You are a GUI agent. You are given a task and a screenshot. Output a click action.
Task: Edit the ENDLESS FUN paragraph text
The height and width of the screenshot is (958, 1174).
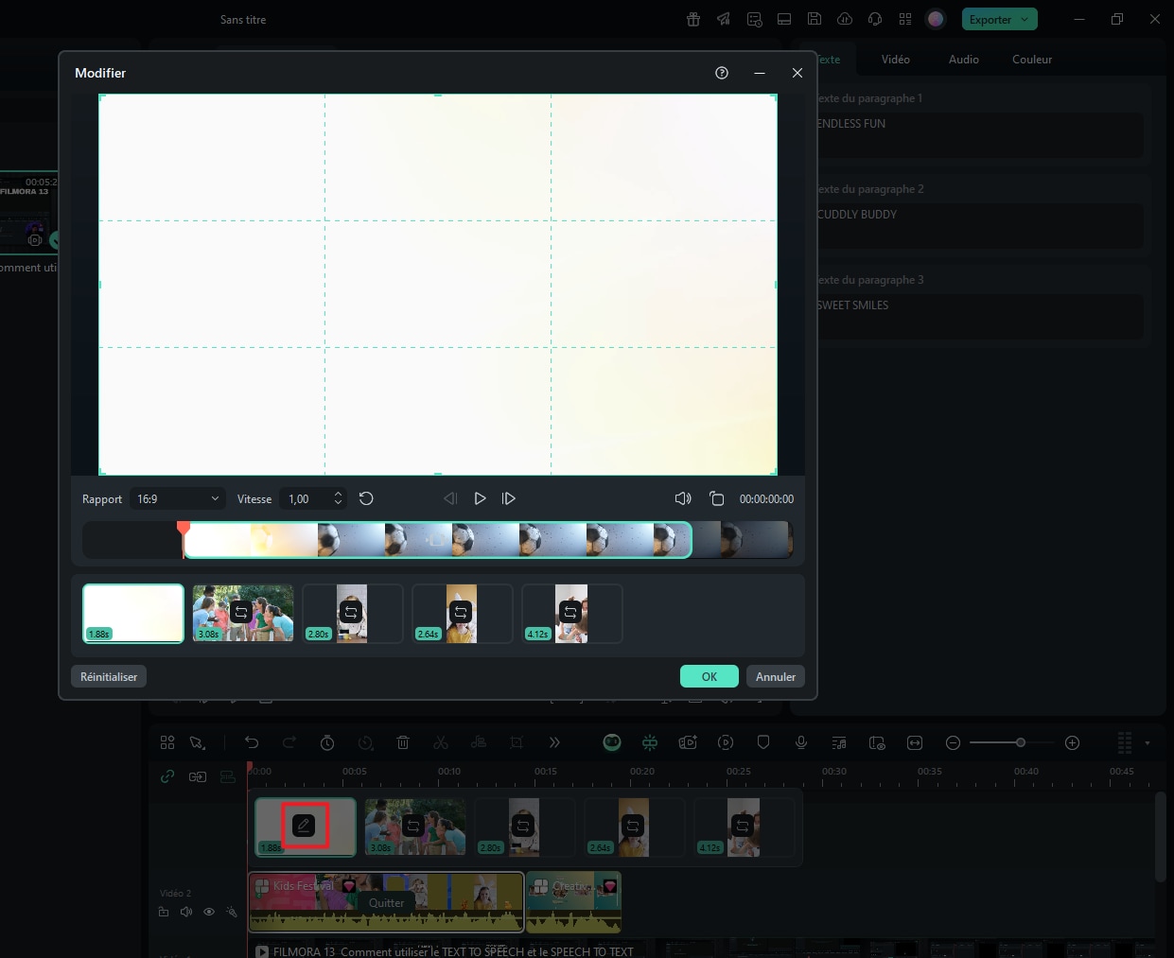point(979,134)
